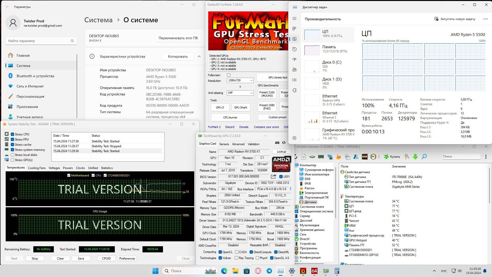Click the FurMark icon in the taskbar

tap(303, 271)
